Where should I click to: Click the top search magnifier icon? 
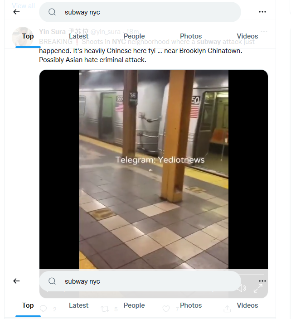pyautogui.click(x=52, y=12)
